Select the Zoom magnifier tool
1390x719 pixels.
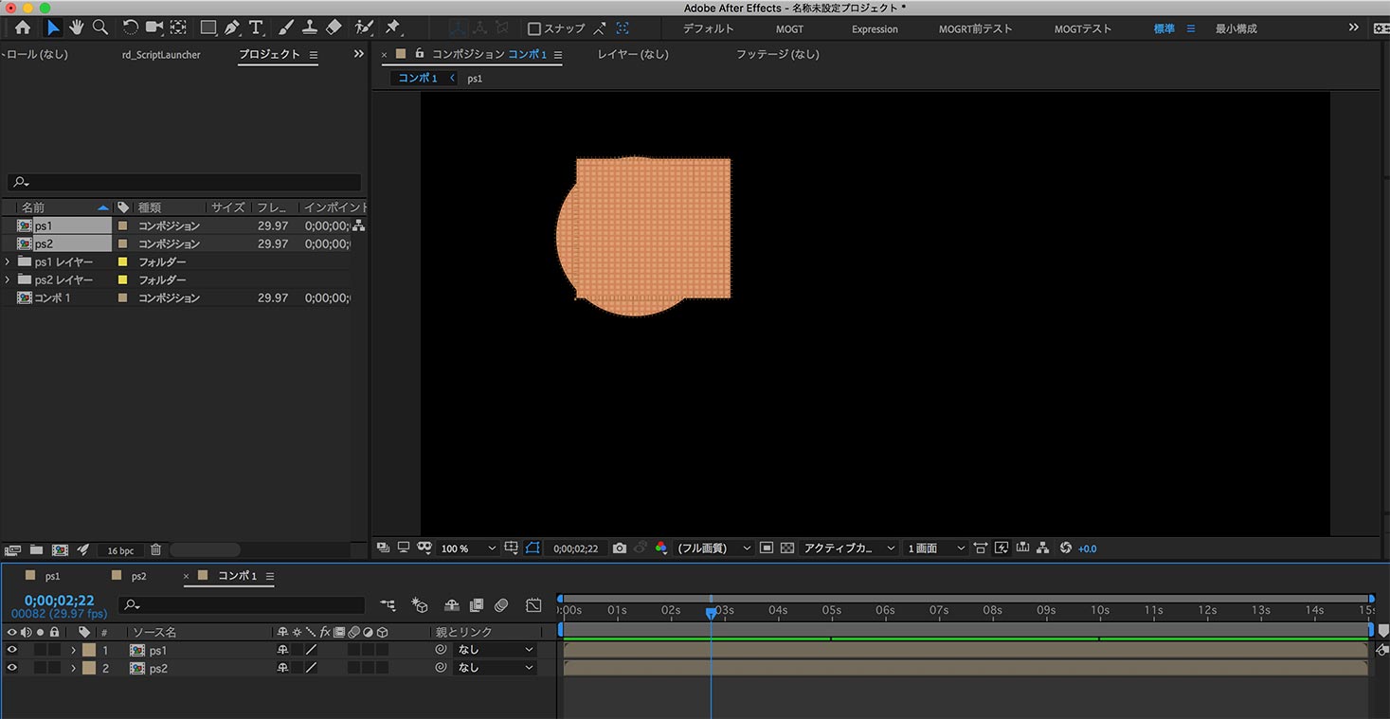click(x=99, y=28)
